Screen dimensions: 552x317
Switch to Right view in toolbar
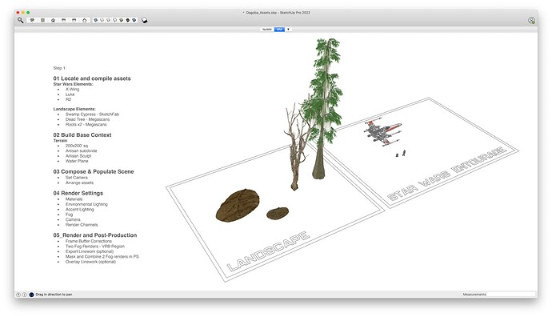[63, 21]
